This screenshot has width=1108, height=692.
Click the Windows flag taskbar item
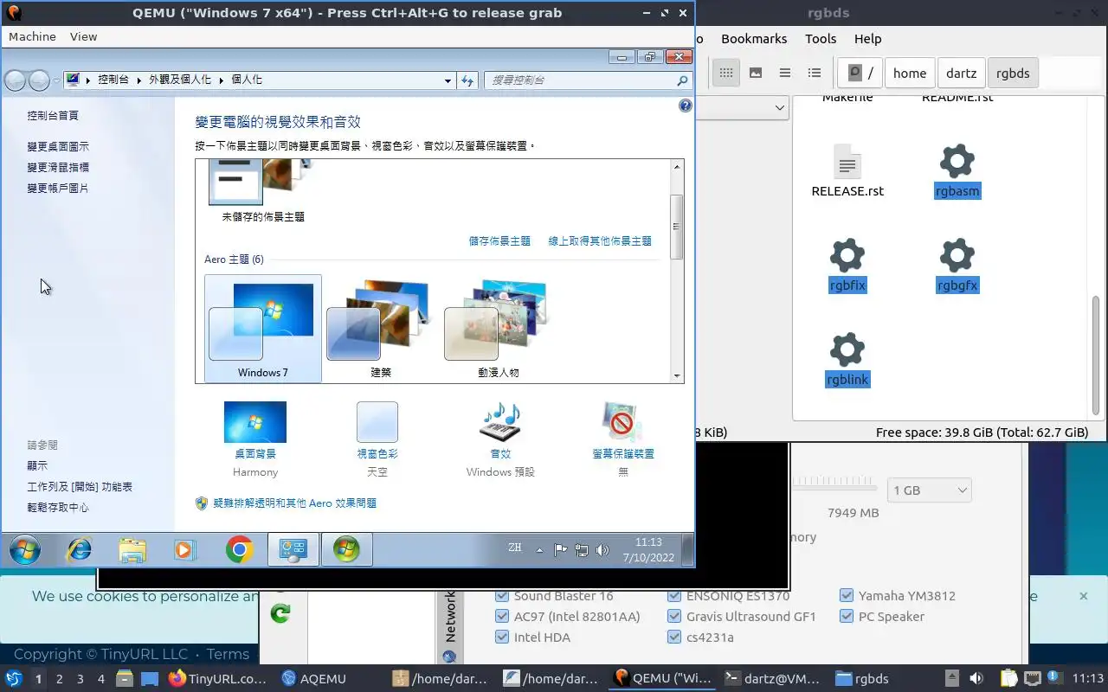[x=346, y=549]
